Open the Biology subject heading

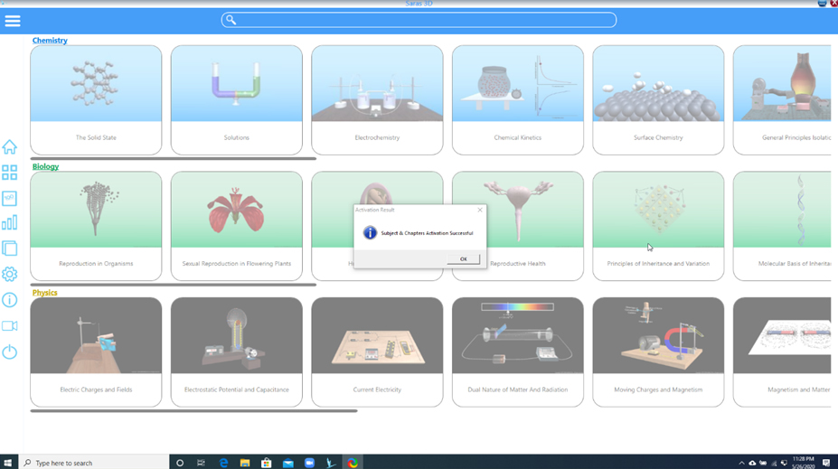[45, 166]
